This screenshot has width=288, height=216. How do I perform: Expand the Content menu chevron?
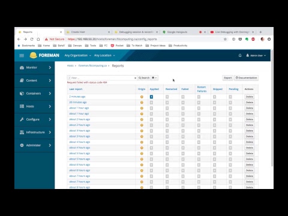click(50, 80)
